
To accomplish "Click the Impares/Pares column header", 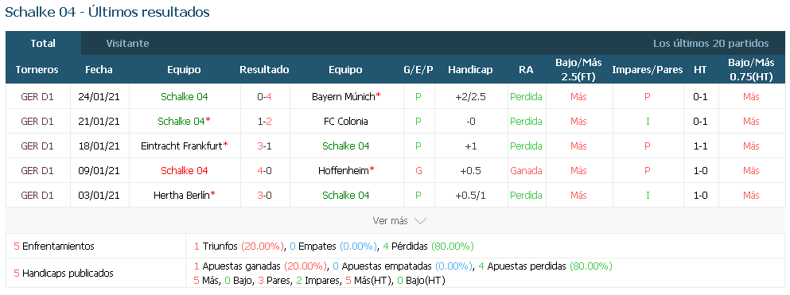I will click(x=648, y=70).
